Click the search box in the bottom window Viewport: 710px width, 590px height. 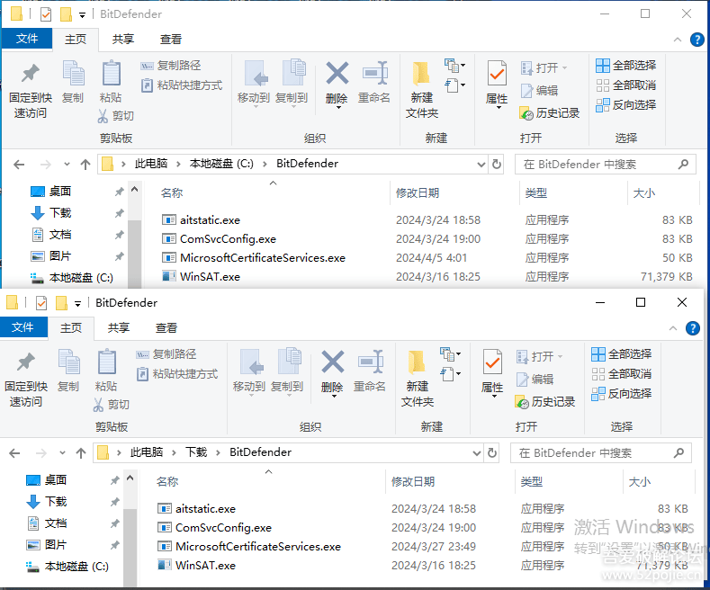(601, 453)
